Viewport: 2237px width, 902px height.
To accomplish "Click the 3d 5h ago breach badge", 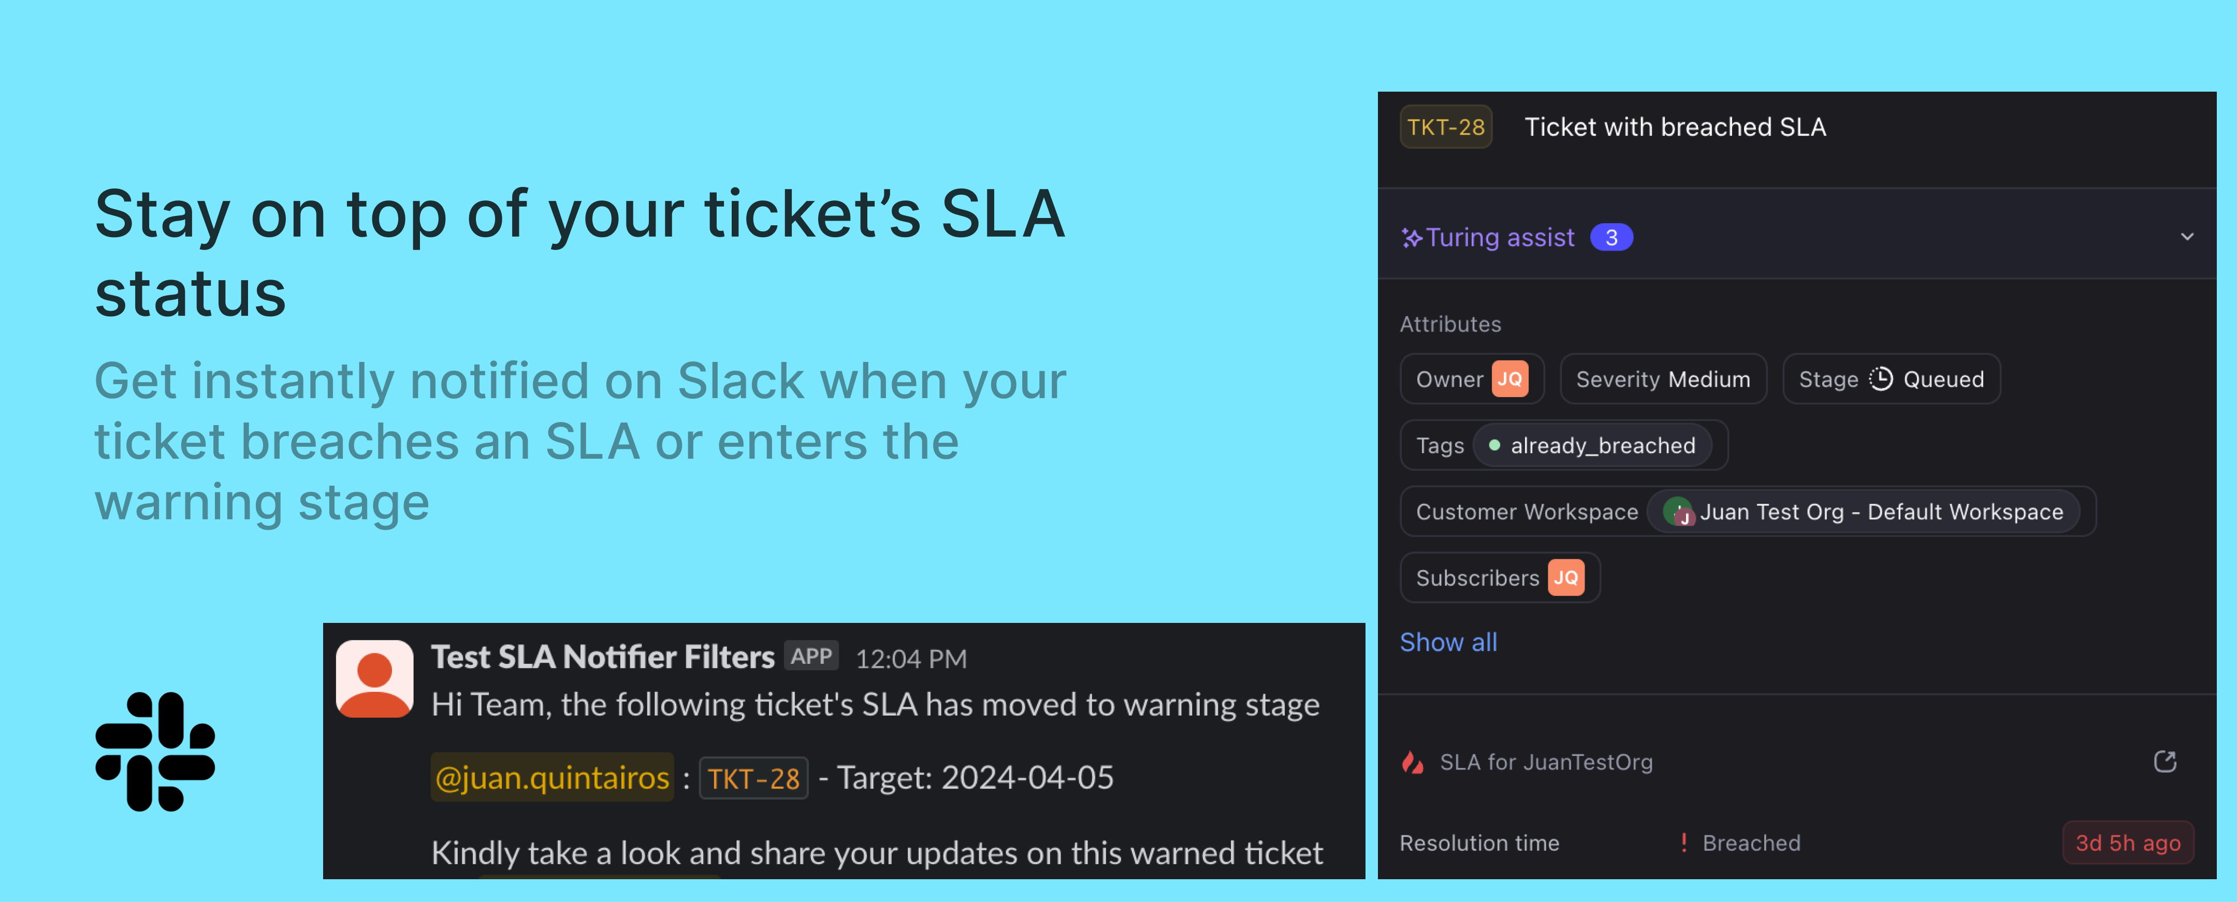I will click(2127, 843).
